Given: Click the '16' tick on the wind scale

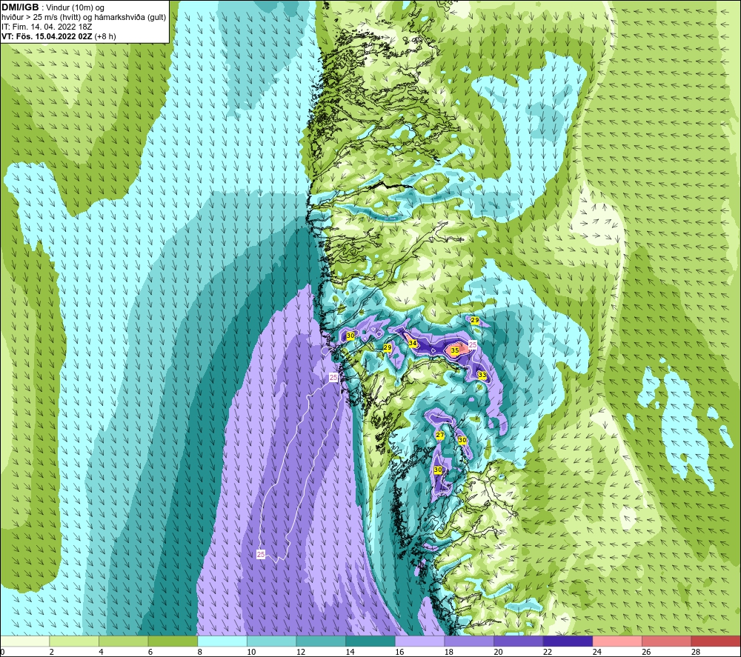Looking at the screenshot, I should [399, 652].
